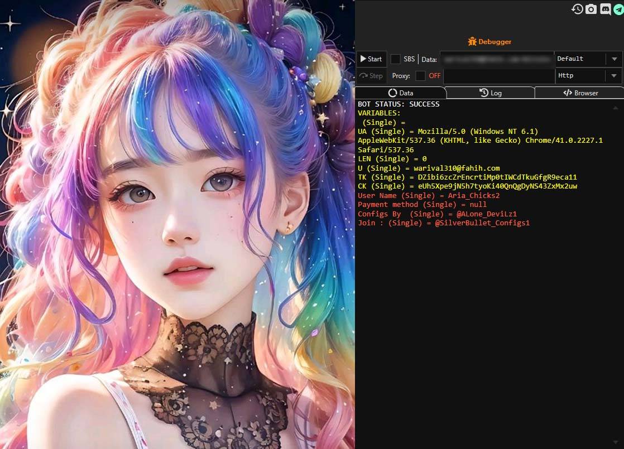
Task: Open the Discord icon
Action: click(605, 9)
